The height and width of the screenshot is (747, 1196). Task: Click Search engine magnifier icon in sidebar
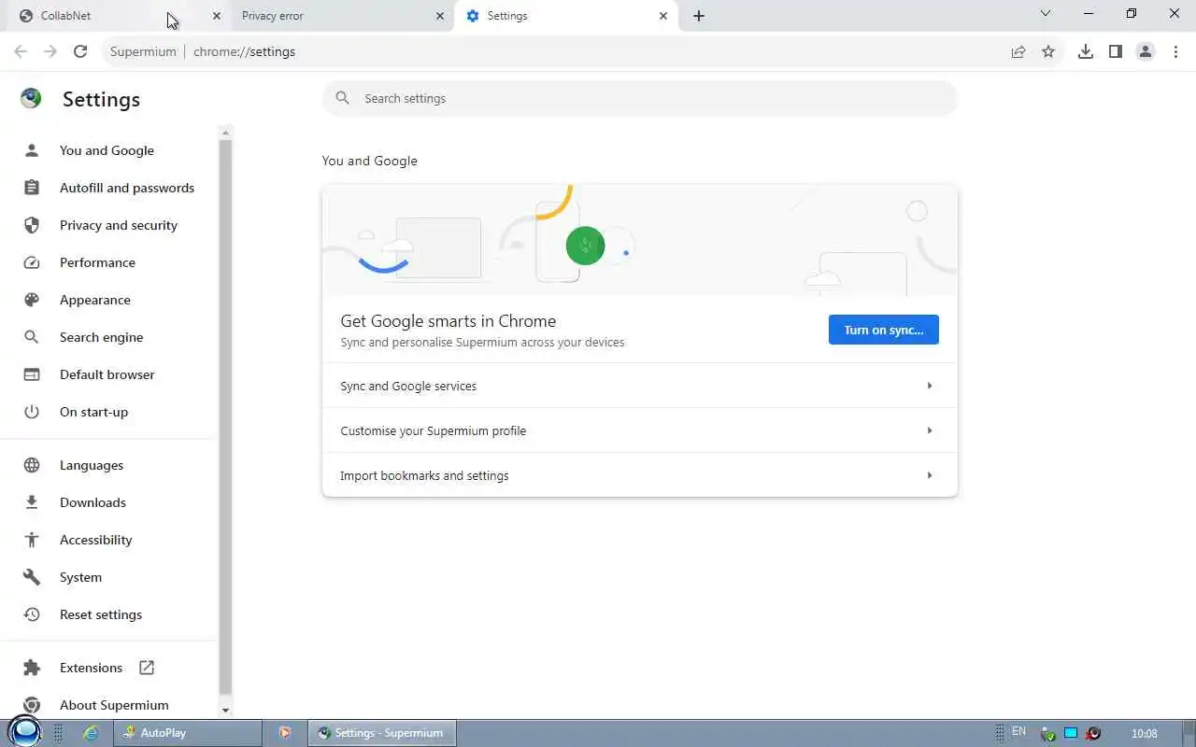32,337
